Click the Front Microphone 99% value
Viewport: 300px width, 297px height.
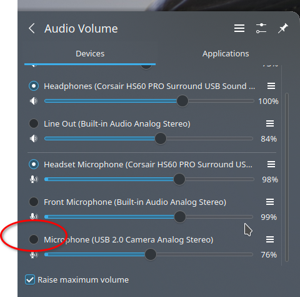click(x=269, y=217)
